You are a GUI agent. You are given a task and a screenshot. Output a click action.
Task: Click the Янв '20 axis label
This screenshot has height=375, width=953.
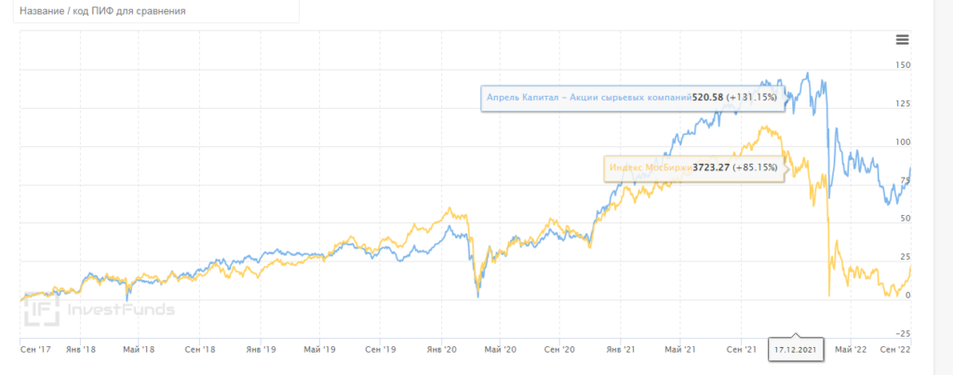(x=441, y=350)
